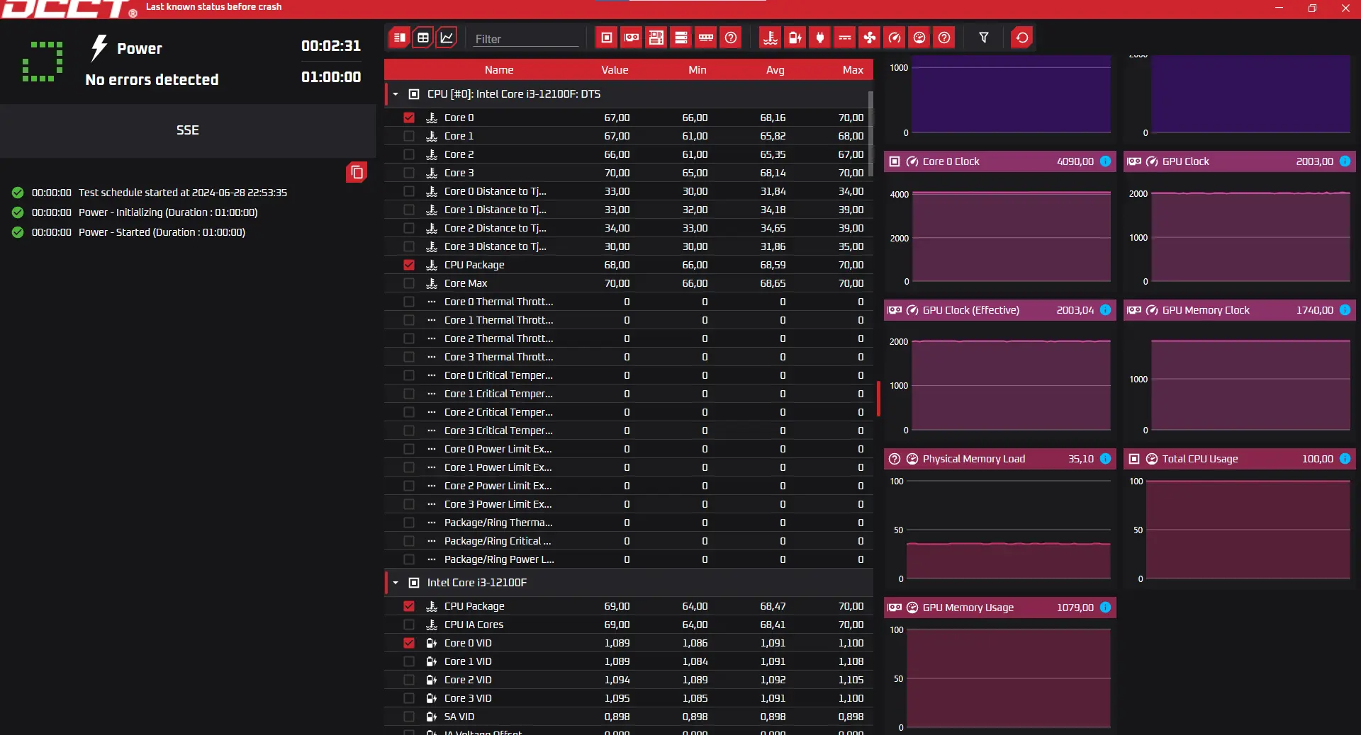Screen dimensions: 1361x735
Task: Open info for Physical Memory Load graph
Action: pyautogui.click(x=1105, y=459)
